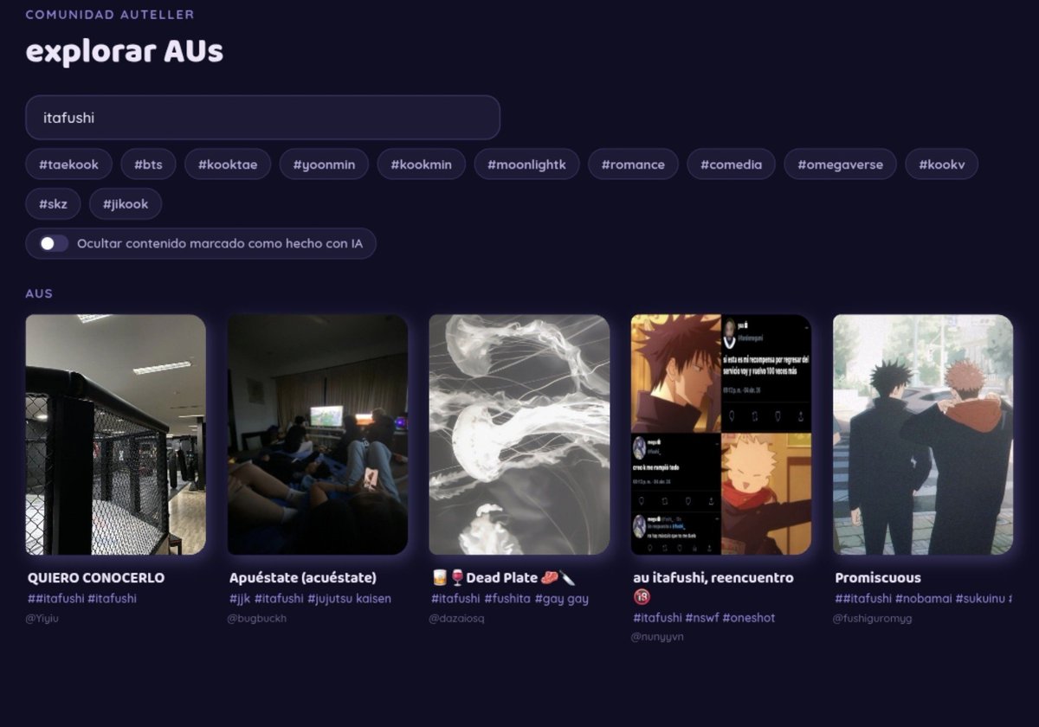Click the AUS section label

coord(39,293)
